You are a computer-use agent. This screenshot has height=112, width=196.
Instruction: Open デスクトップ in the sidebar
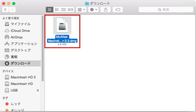(20, 50)
